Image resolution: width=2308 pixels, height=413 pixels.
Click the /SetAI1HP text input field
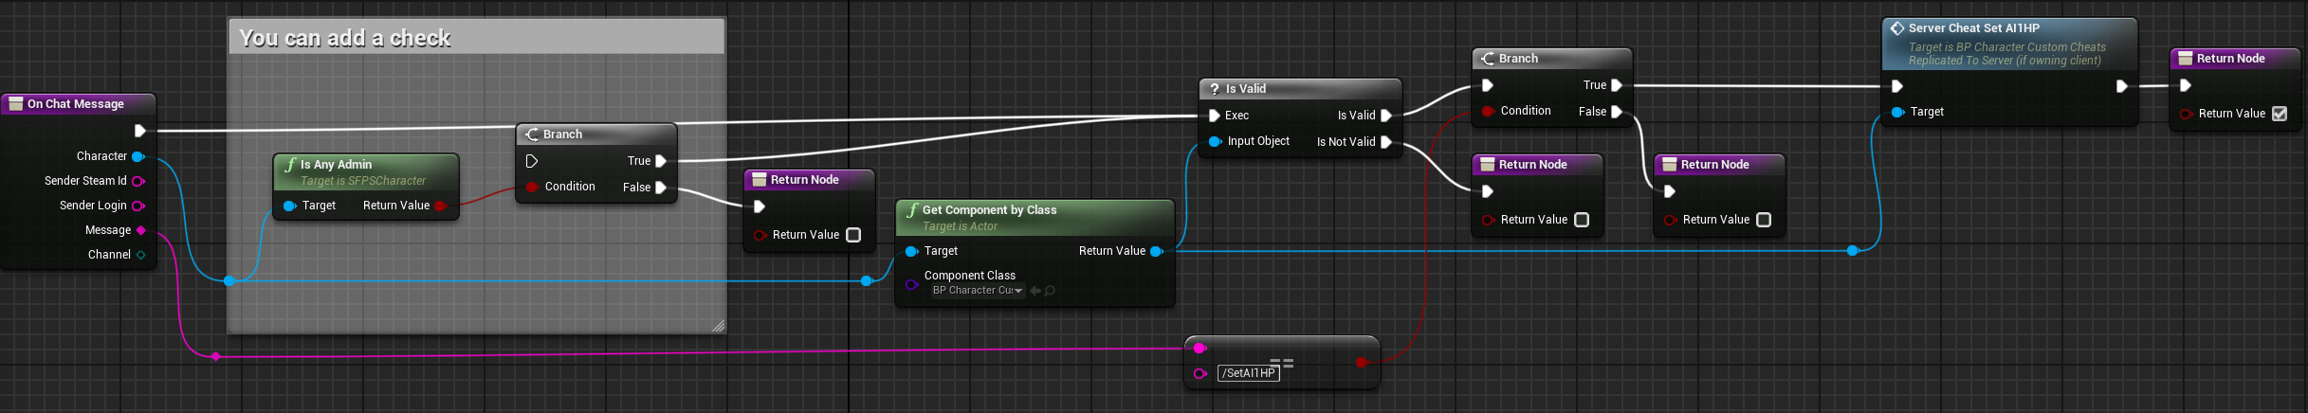tap(1248, 373)
